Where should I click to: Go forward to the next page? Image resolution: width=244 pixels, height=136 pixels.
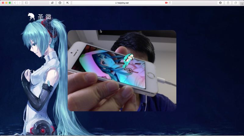click(20, 3)
